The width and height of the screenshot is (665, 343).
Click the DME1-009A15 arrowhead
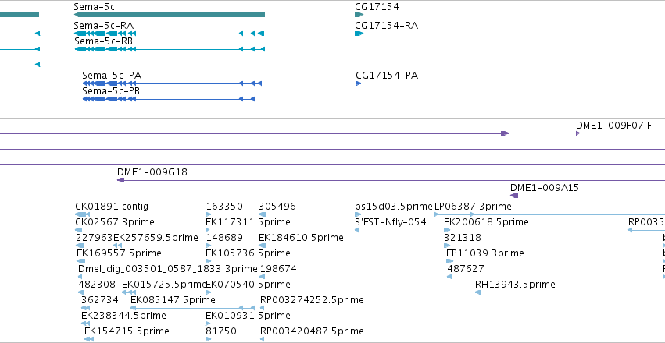(514, 196)
